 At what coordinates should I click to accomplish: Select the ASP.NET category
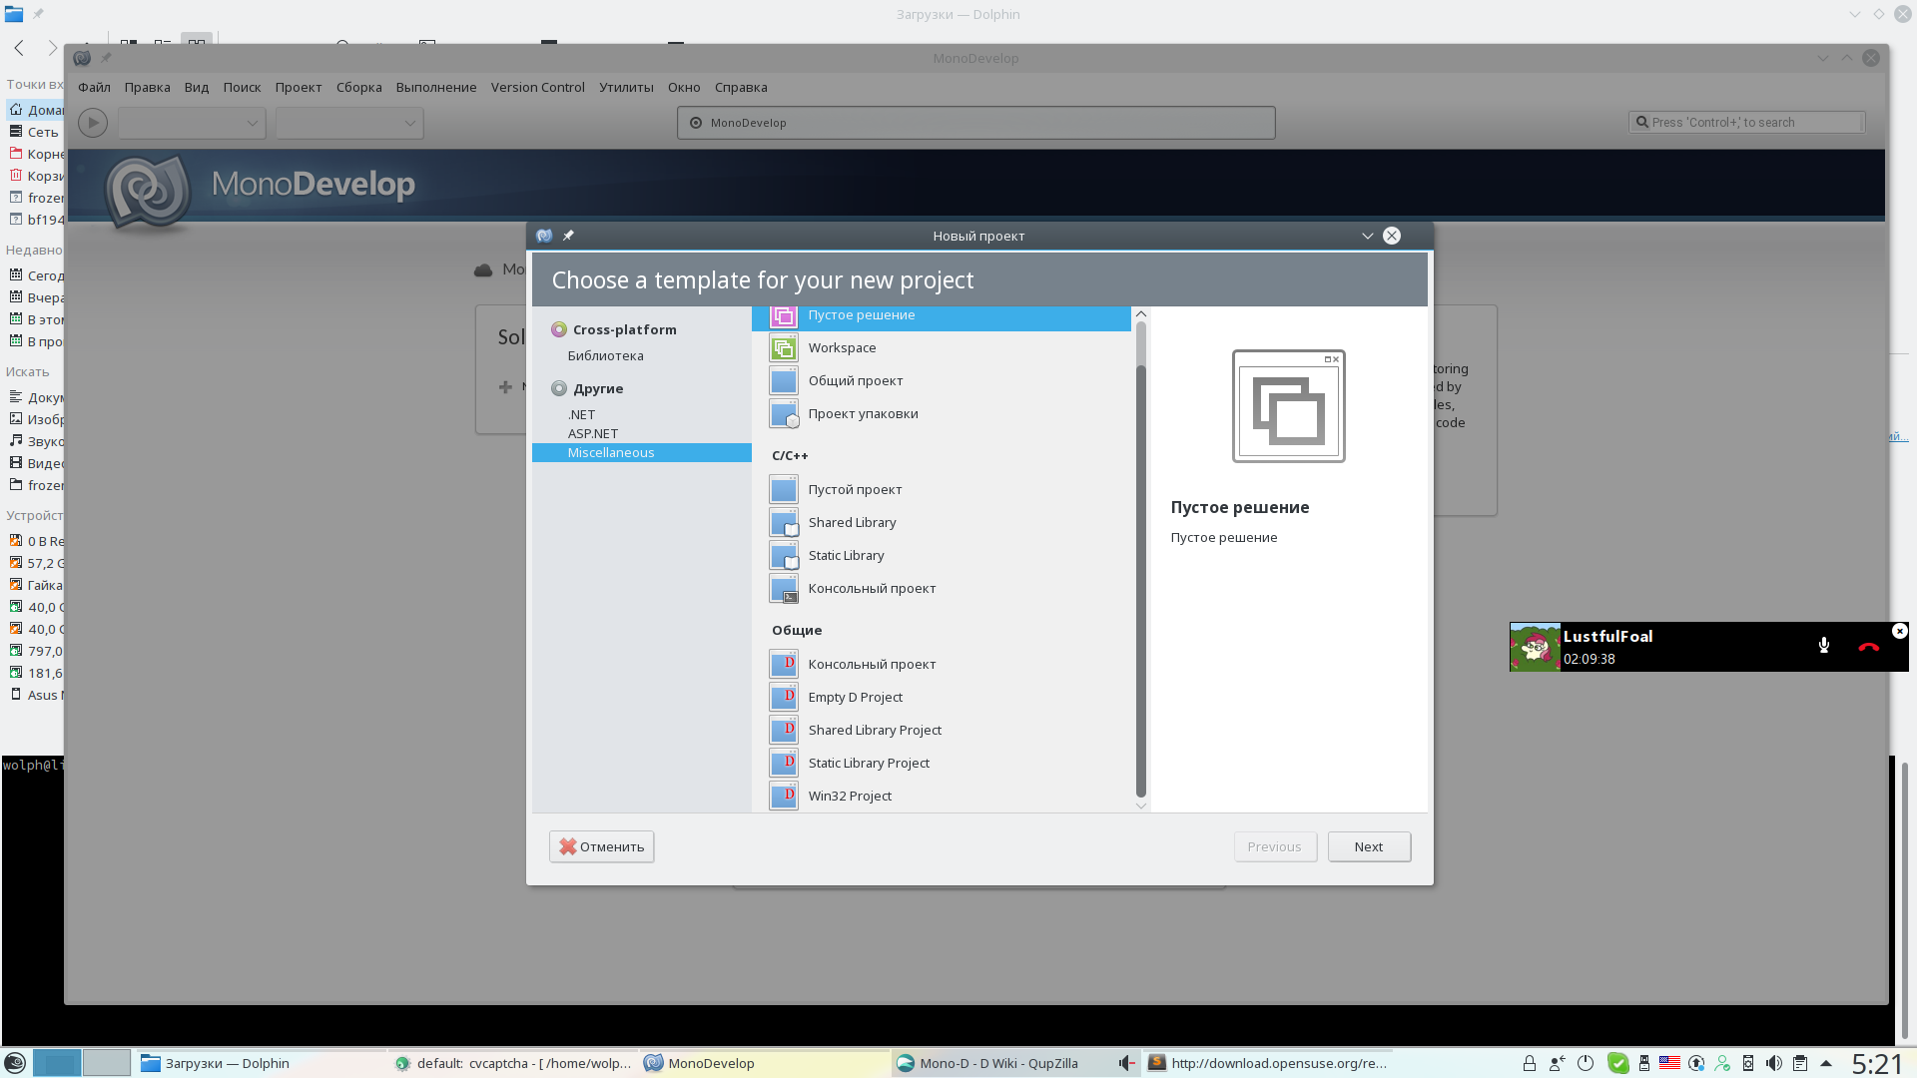tap(593, 434)
